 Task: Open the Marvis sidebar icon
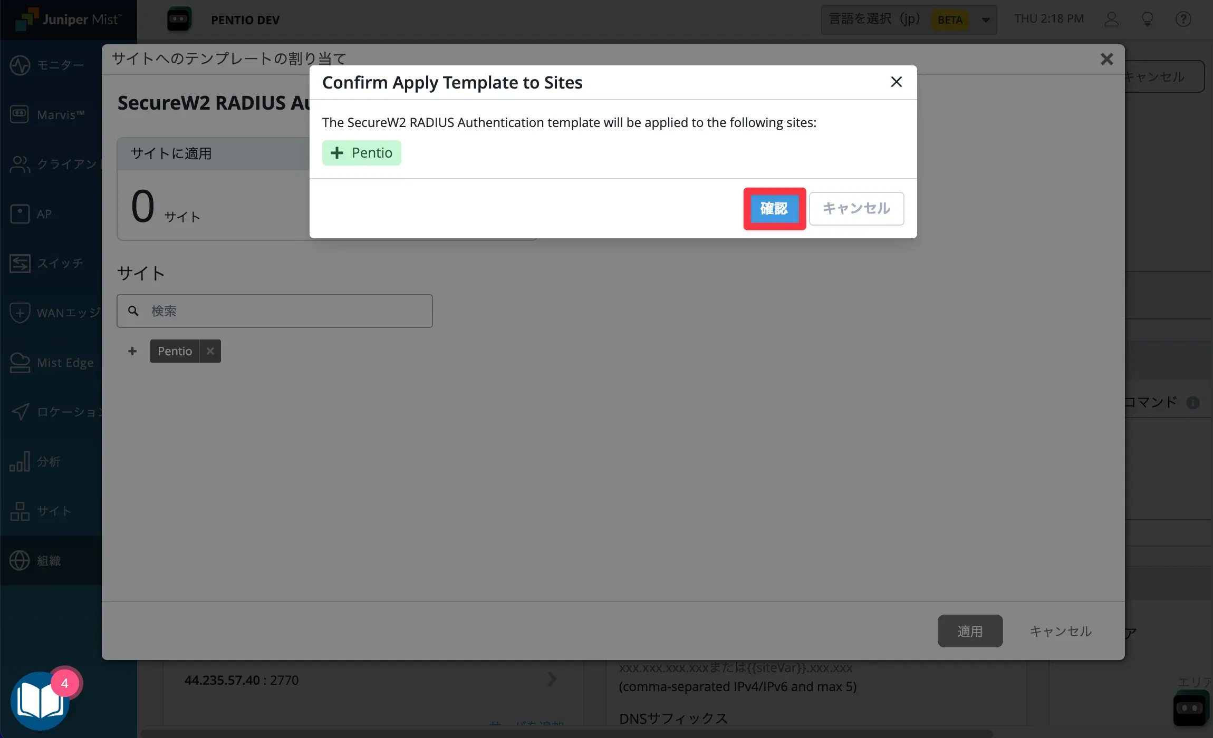point(20,114)
